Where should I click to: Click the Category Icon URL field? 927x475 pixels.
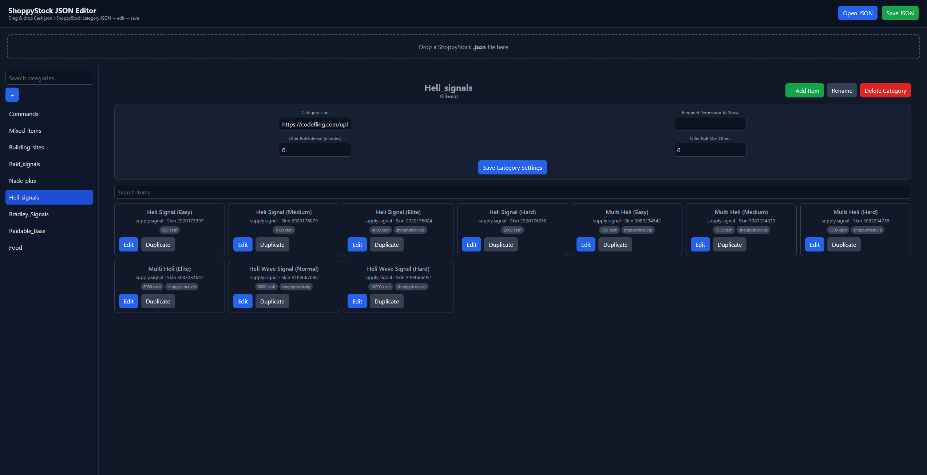[x=315, y=124]
